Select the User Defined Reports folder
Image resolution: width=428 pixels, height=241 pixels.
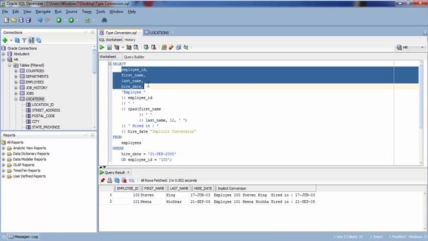coord(29,176)
